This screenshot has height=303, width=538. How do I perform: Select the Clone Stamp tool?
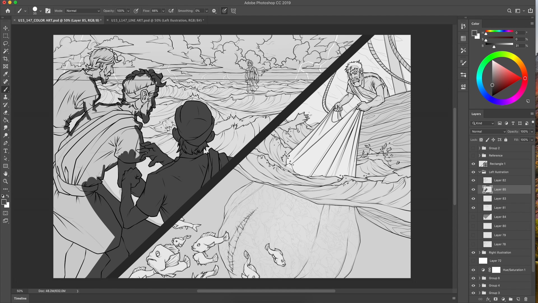(6, 97)
